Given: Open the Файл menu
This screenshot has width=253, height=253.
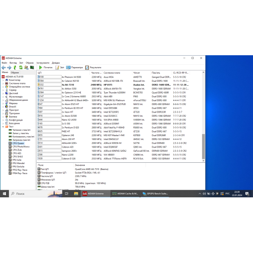Looking at the screenshot, I should coord(4,63).
